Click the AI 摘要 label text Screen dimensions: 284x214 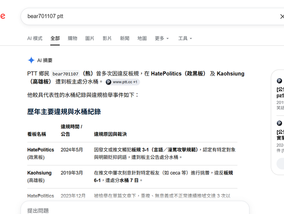[45, 61]
